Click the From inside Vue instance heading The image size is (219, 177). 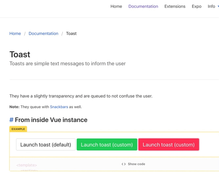coord(51,120)
